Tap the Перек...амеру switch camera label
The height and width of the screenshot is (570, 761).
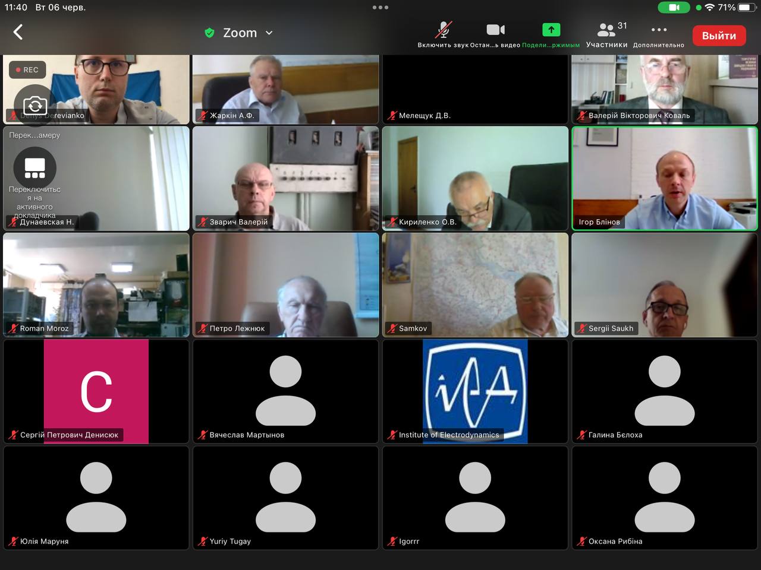tap(34, 135)
